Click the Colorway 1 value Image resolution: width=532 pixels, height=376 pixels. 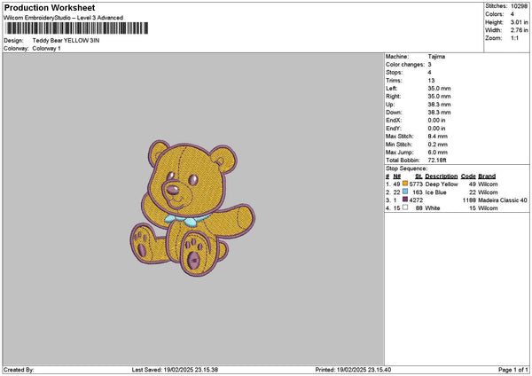point(46,49)
